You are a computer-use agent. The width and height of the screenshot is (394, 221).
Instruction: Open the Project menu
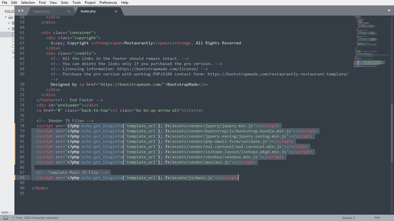coord(90,3)
